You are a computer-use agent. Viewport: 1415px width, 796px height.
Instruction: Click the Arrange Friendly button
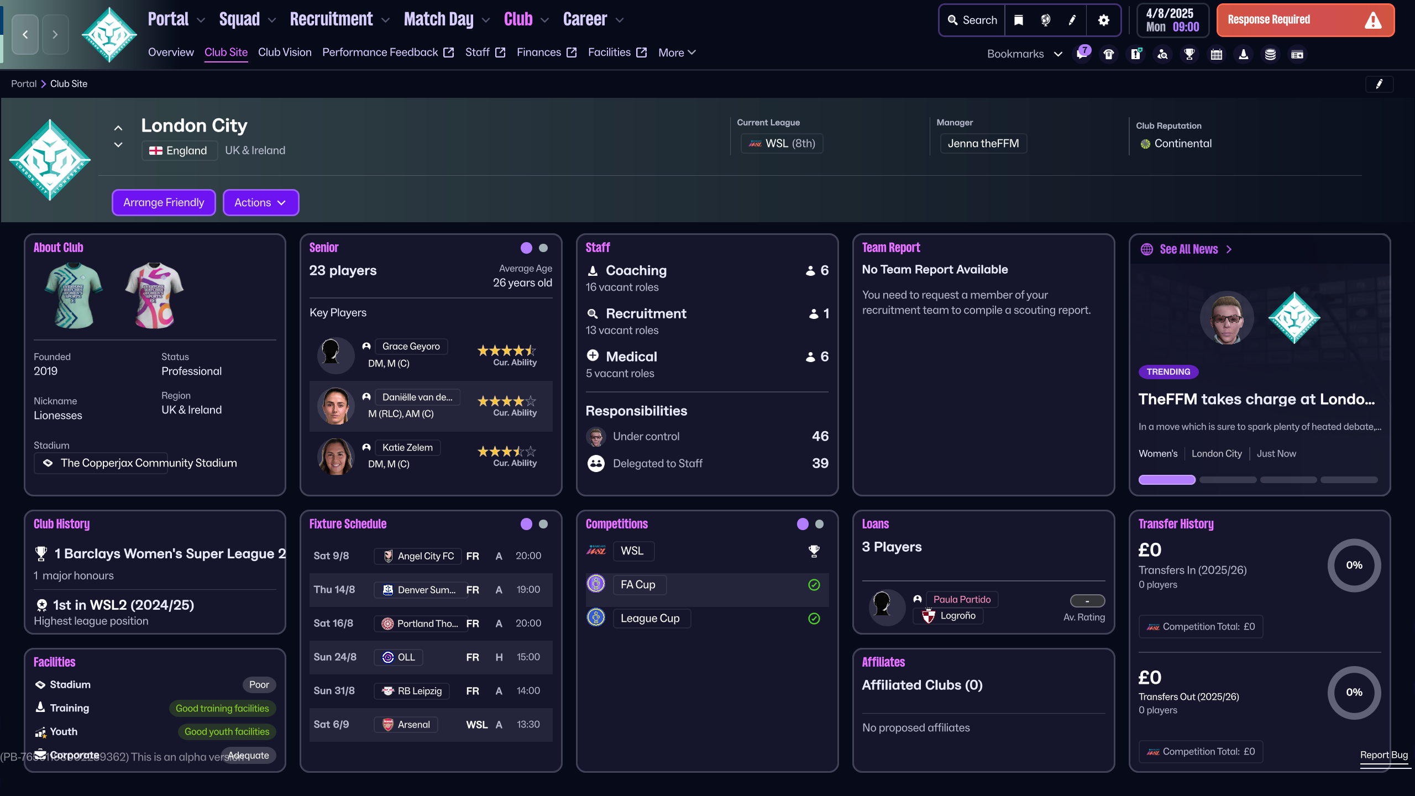(x=164, y=203)
